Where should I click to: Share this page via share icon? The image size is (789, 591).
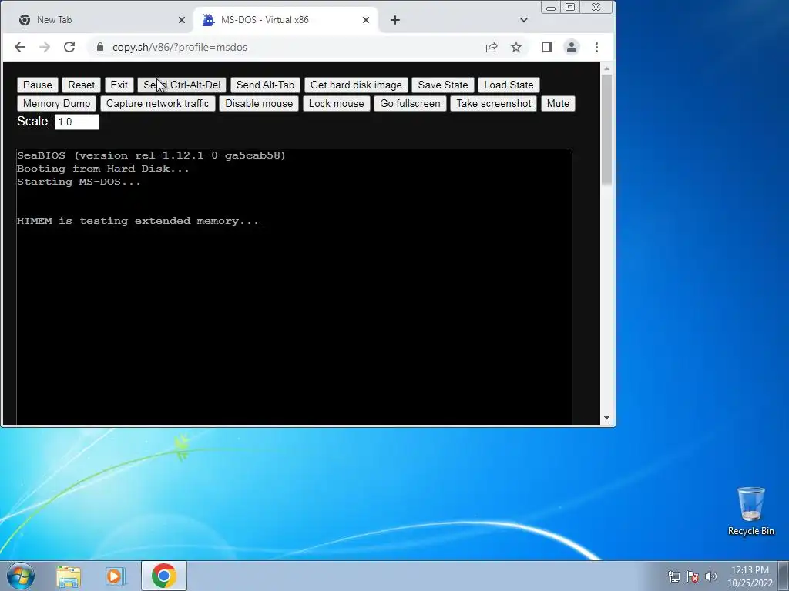click(492, 47)
